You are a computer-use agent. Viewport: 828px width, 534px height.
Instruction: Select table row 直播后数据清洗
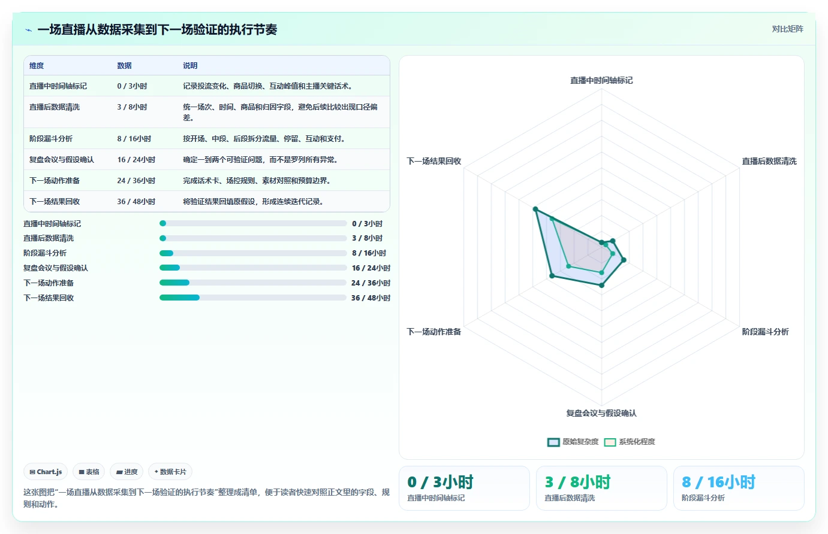click(207, 113)
